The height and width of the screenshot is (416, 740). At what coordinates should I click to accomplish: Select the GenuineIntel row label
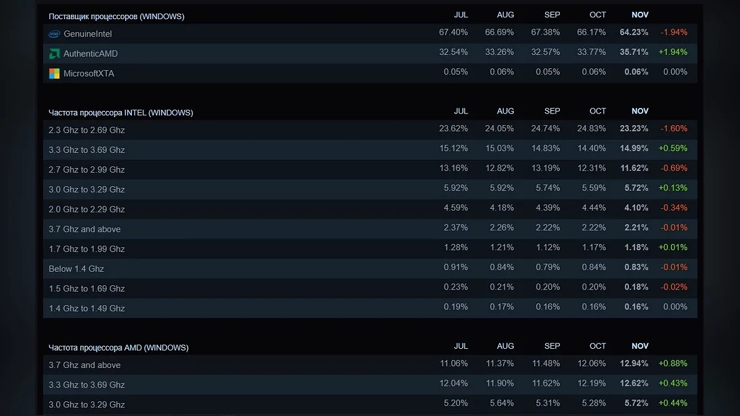[88, 34]
